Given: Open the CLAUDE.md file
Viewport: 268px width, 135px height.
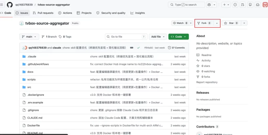Looking at the screenshot, I should [x=35, y=118].
